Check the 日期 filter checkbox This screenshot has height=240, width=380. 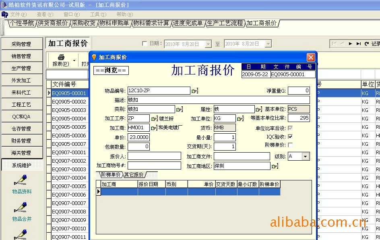pyautogui.click(x=145, y=43)
